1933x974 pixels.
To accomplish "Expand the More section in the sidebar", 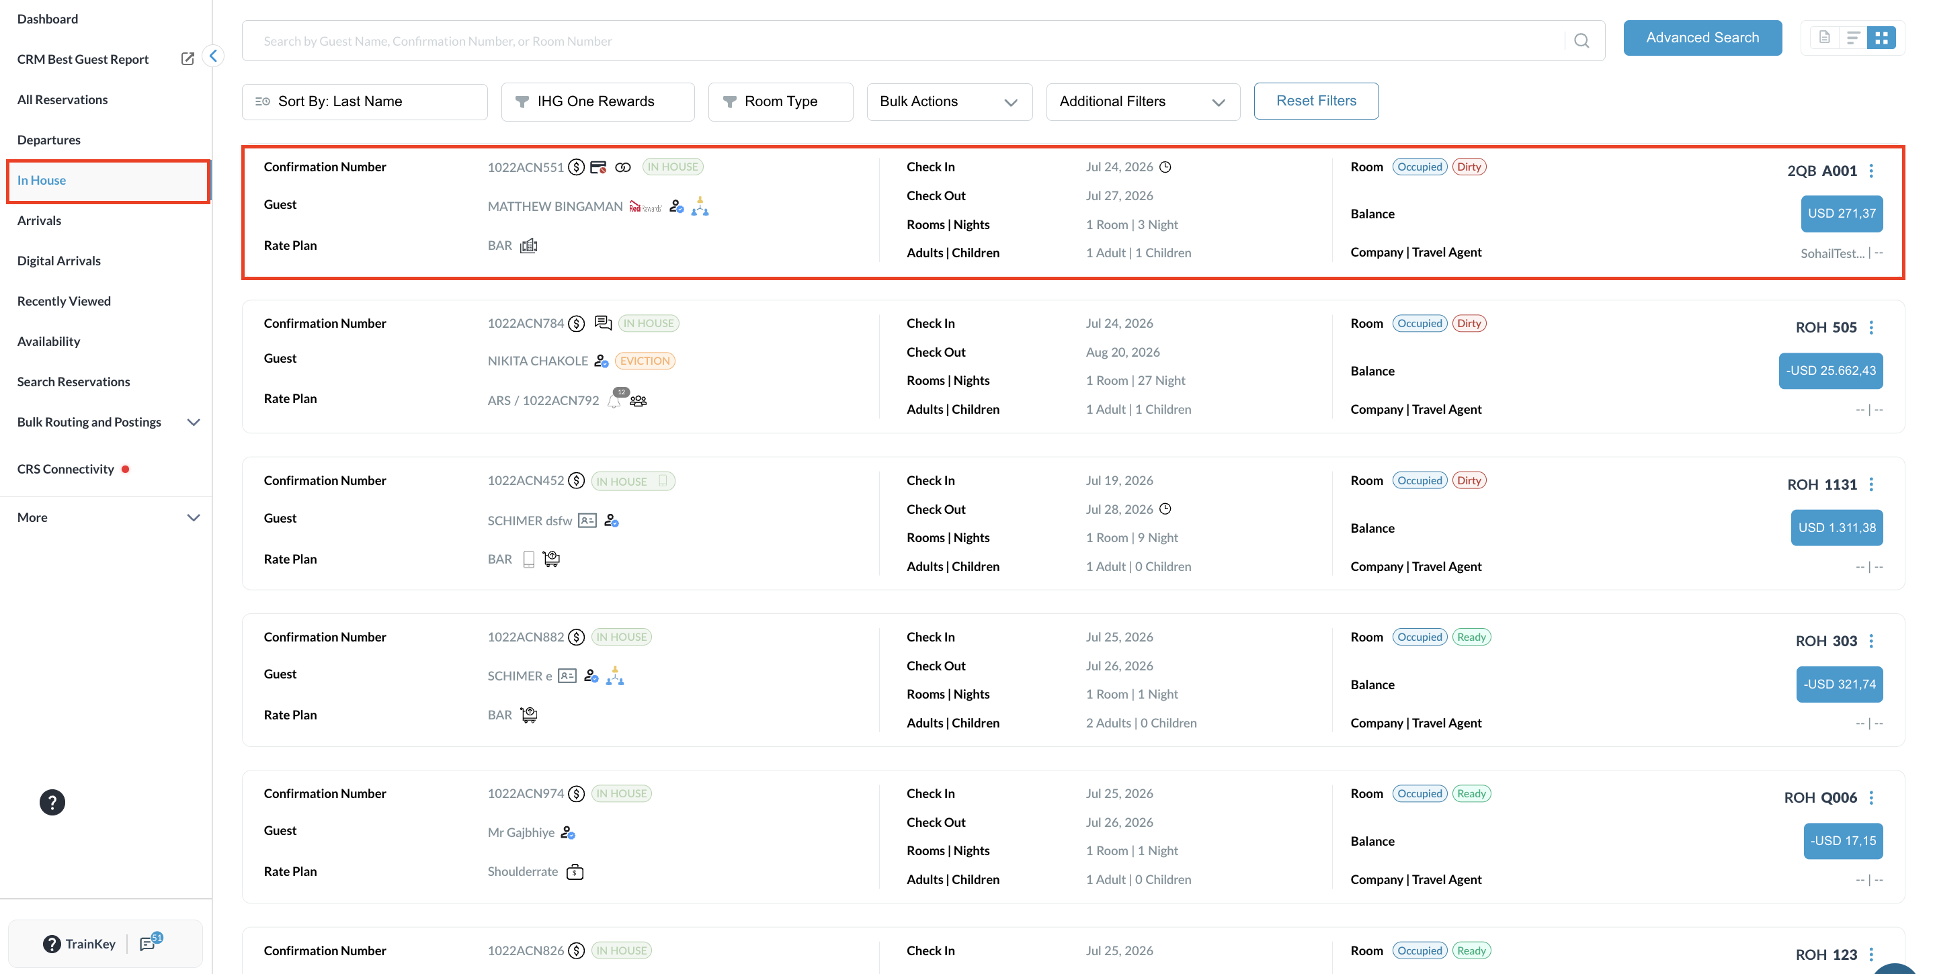I will click(x=193, y=517).
